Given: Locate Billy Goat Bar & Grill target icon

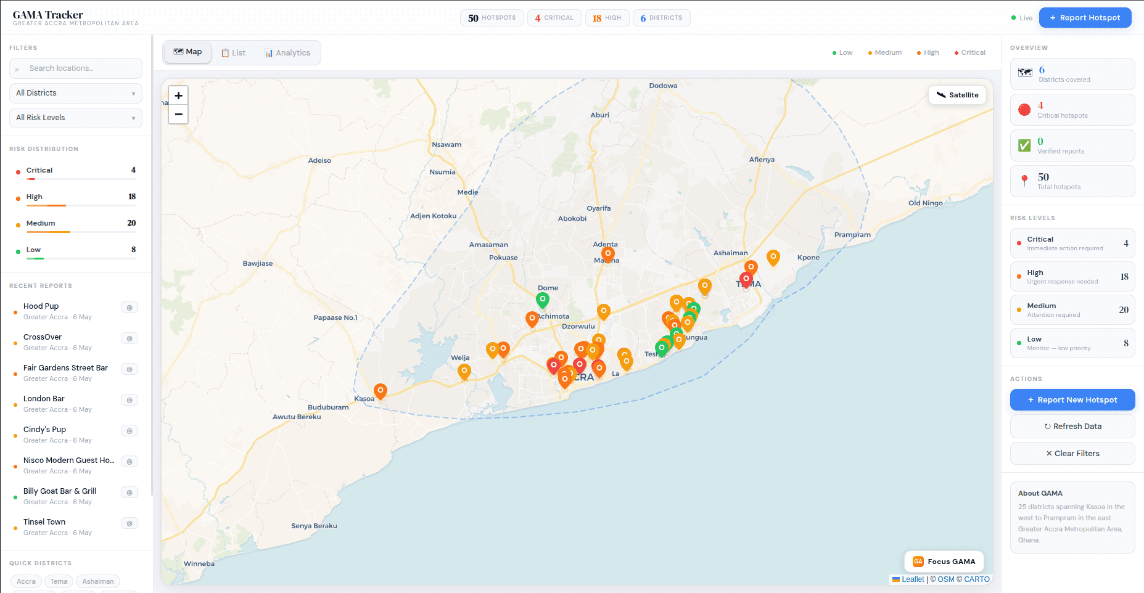Looking at the screenshot, I should coord(130,493).
